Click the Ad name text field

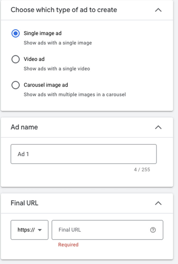click(x=84, y=154)
